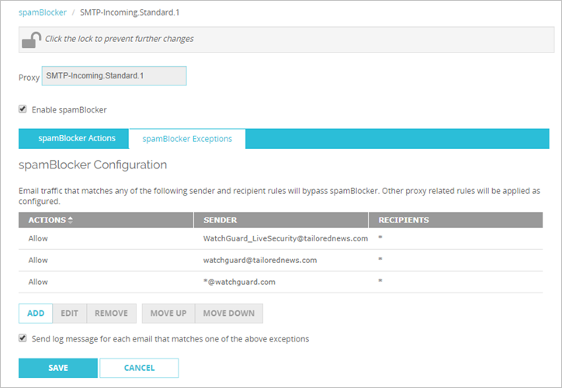Sort table by Actions column arrow
Image resolution: width=562 pixels, height=388 pixels.
[71, 220]
